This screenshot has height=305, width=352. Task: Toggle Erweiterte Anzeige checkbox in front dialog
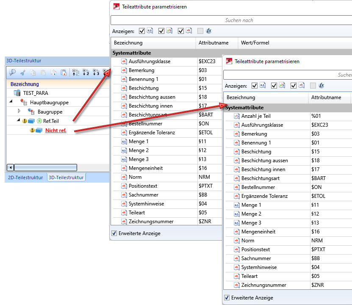click(227, 298)
